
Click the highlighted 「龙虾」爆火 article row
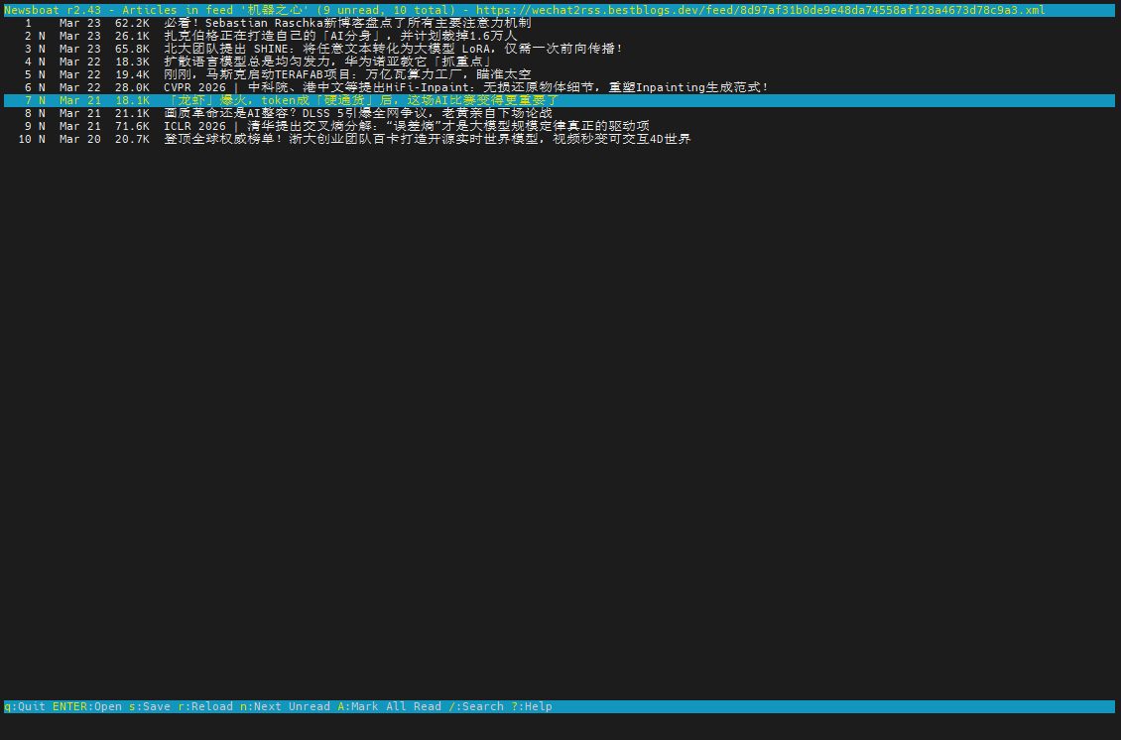[361, 100]
